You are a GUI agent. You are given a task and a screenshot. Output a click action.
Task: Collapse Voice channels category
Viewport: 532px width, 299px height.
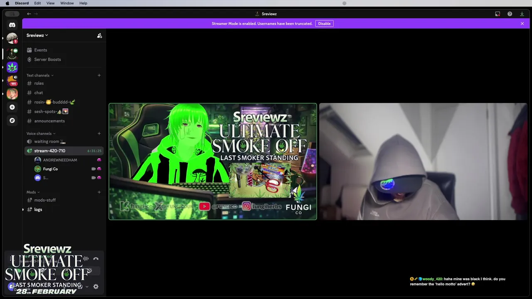pos(41,133)
